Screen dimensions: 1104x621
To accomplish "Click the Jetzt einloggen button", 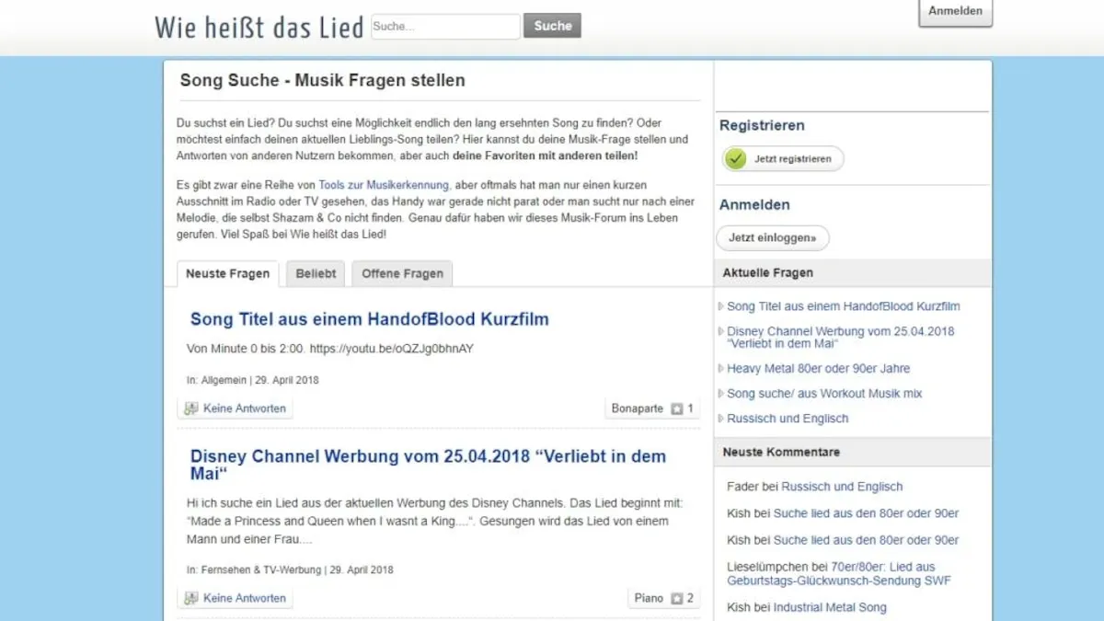I will [x=772, y=237].
